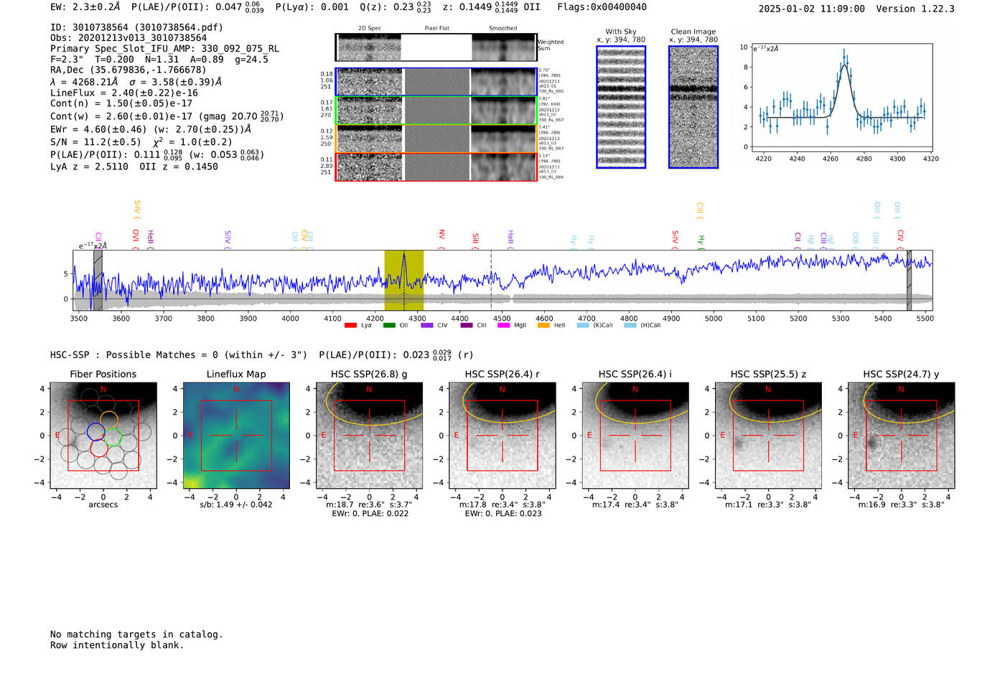Click the 'Pixel Flat' column header
1005x684 pixels.
[x=436, y=28]
